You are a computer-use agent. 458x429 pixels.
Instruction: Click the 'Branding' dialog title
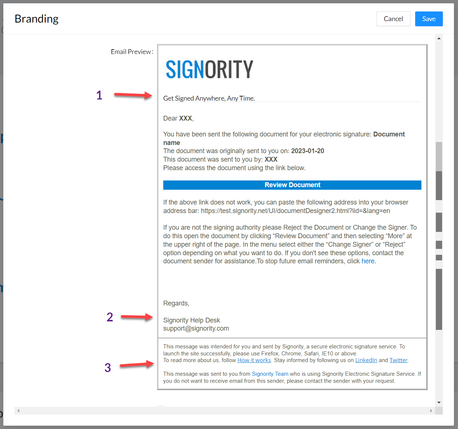click(x=37, y=19)
